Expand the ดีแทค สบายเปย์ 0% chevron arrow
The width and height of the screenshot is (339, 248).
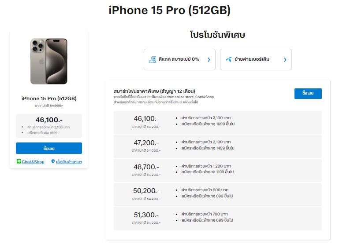[x=209, y=59]
